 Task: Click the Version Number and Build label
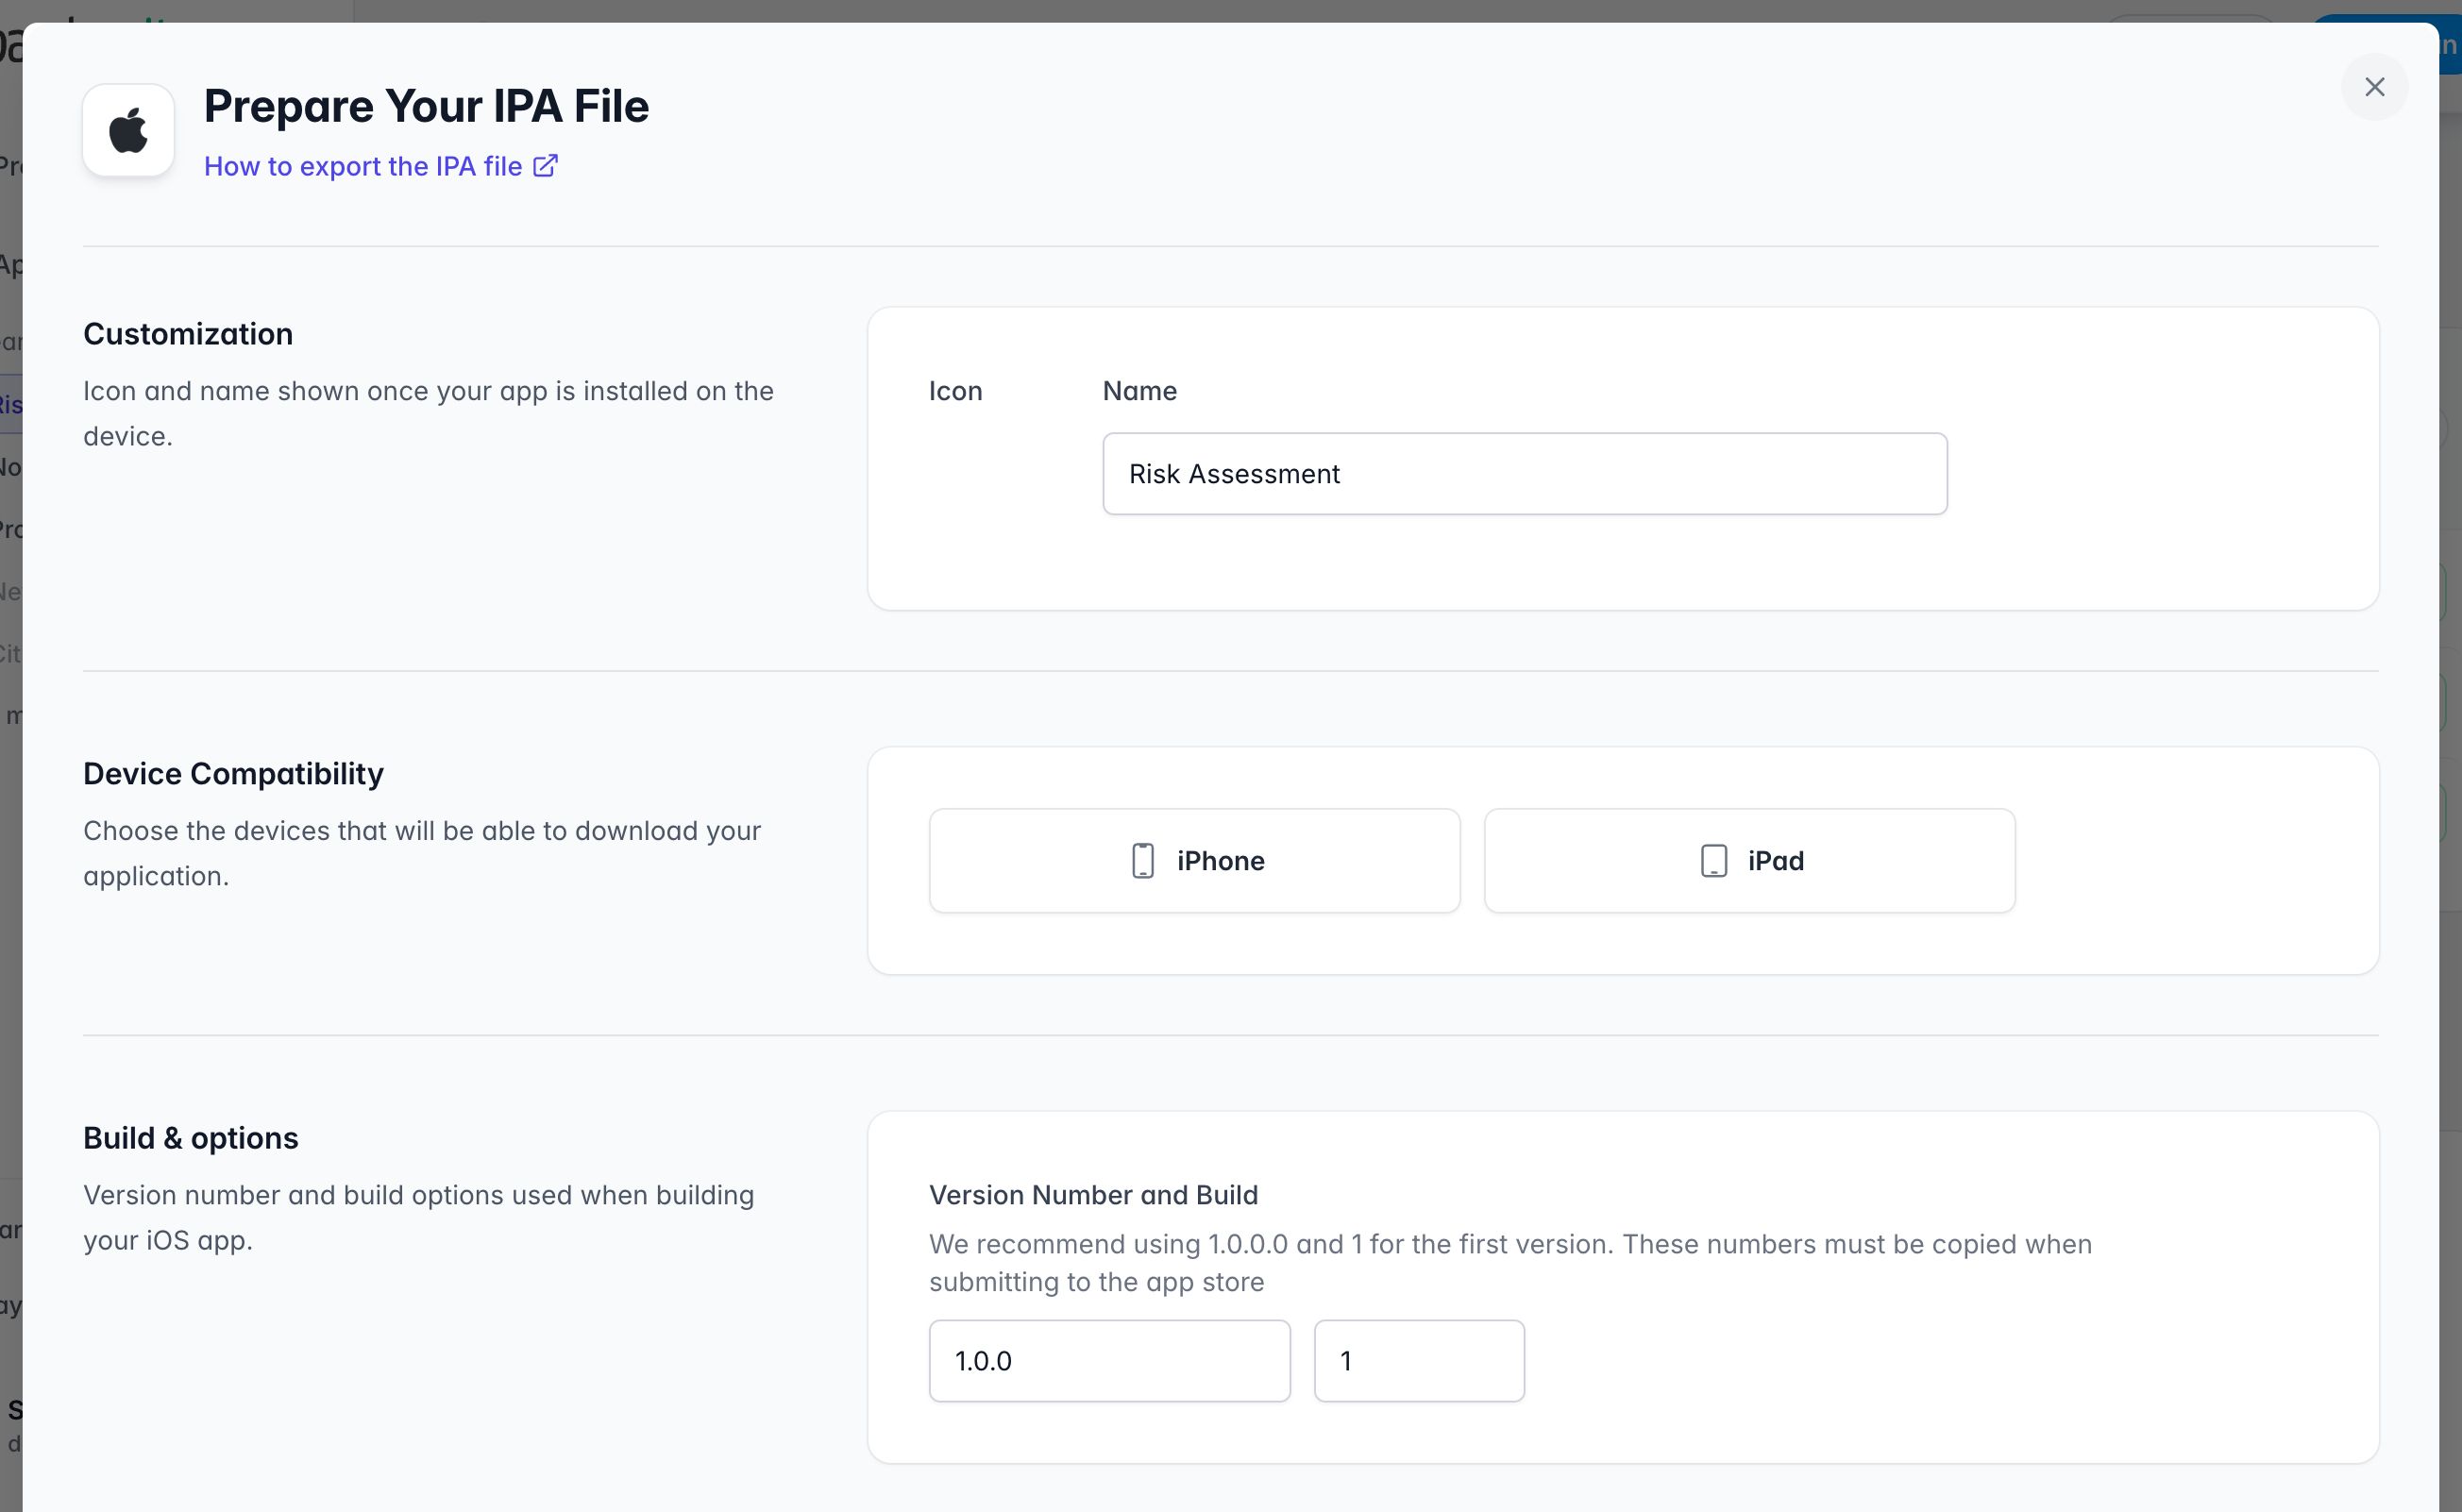point(1093,1195)
